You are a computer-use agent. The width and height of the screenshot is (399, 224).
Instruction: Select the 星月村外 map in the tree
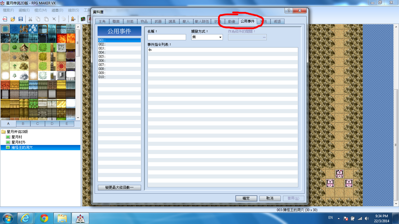[x=19, y=142]
